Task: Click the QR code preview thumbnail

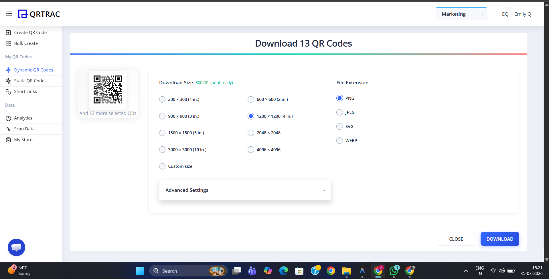Action: click(108, 90)
